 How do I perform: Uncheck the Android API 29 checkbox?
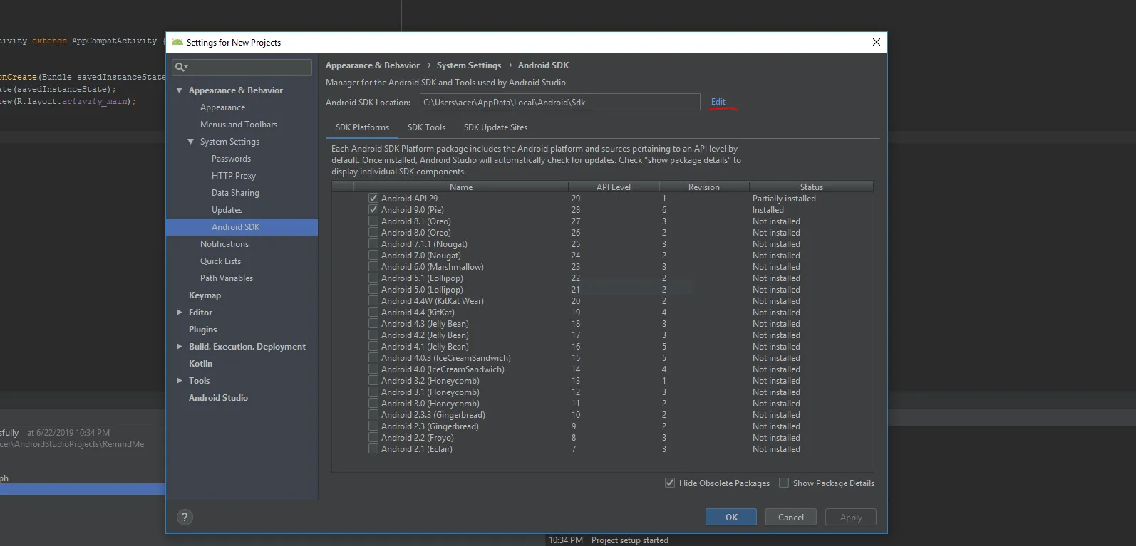click(x=373, y=199)
